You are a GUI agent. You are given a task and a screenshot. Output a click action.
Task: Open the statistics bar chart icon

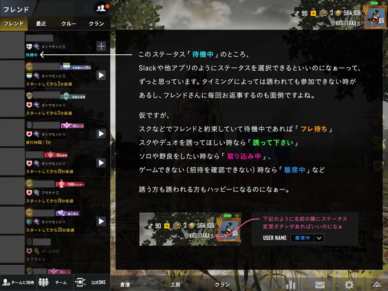click(x=290, y=285)
